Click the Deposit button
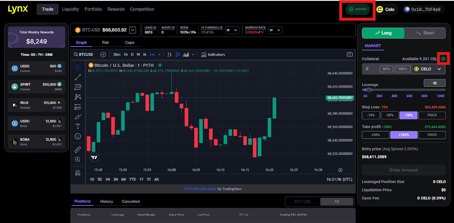 tap(358, 9)
